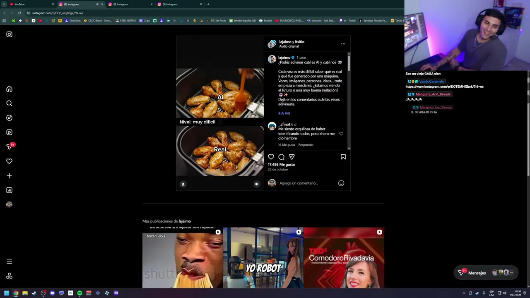Open 'STC Set Prices' bookmark
Viewport: 530px width, 298px height.
[216, 20]
